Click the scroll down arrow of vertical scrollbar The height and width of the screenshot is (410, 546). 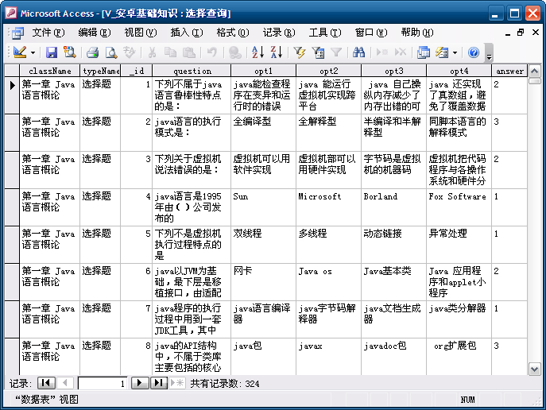click(x=535, y=369)
